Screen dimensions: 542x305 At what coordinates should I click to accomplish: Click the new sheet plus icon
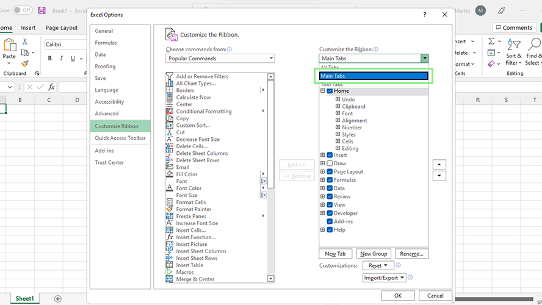click(x=58, y=299)
